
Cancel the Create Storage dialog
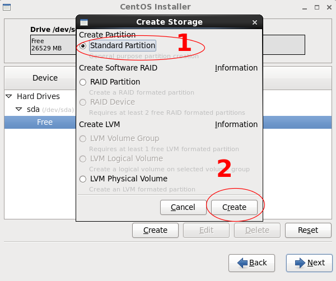pyautogui.click(x=183, y=207)
